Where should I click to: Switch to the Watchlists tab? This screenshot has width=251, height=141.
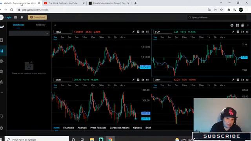[18, 25]
